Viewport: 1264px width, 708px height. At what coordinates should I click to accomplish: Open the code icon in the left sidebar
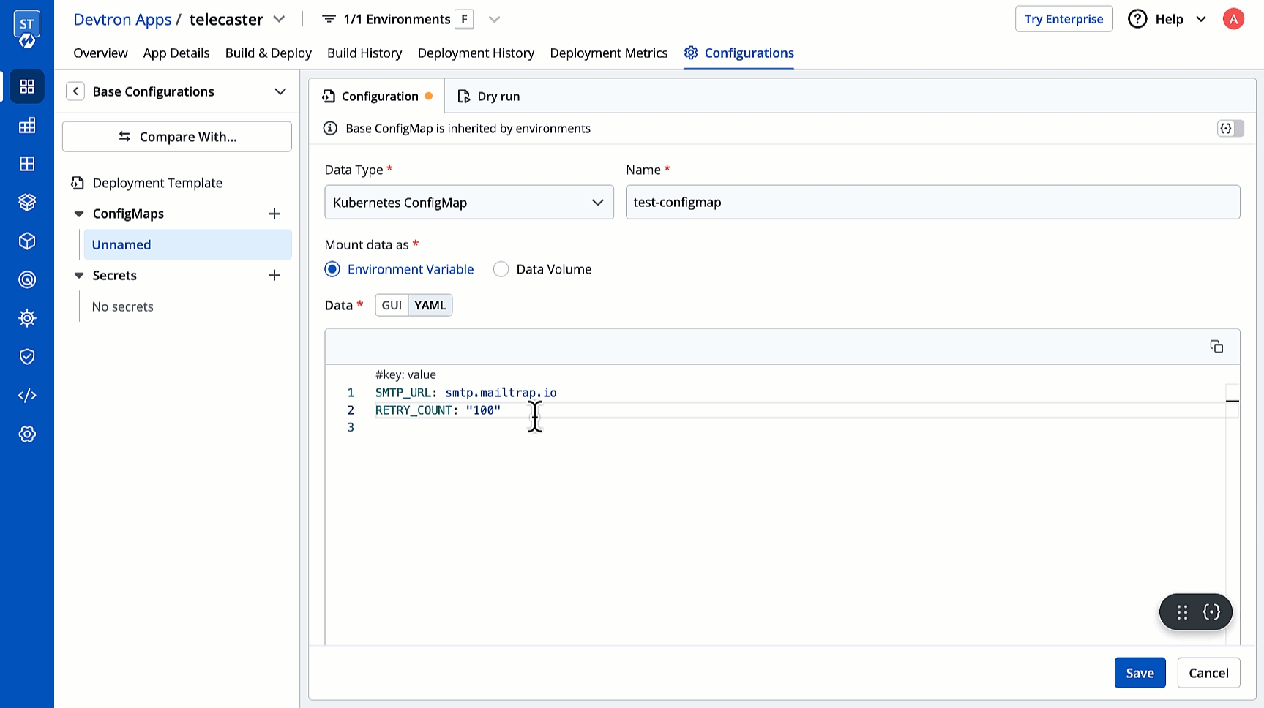[x=27, y=396]
